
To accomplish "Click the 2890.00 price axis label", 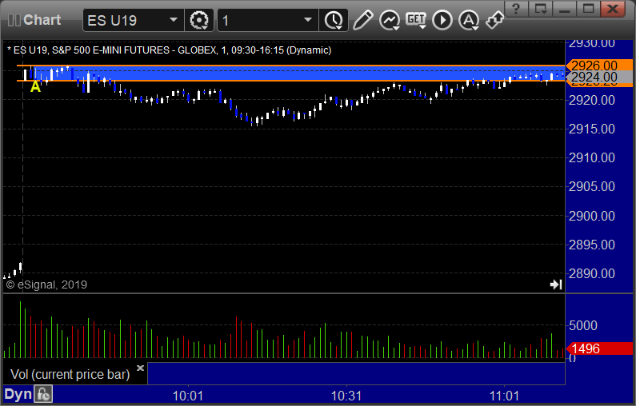I will 592,273.
